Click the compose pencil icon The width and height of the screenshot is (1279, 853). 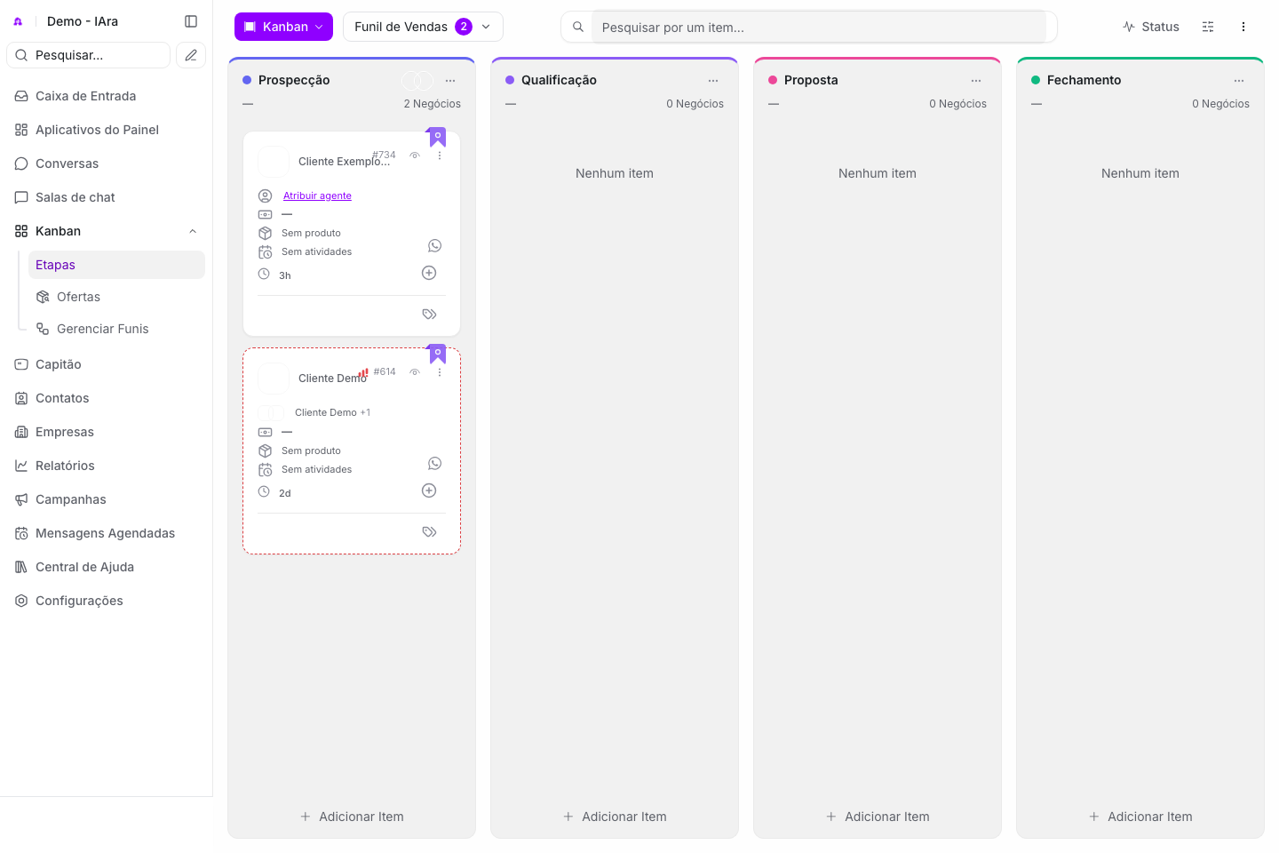(191, 55)
